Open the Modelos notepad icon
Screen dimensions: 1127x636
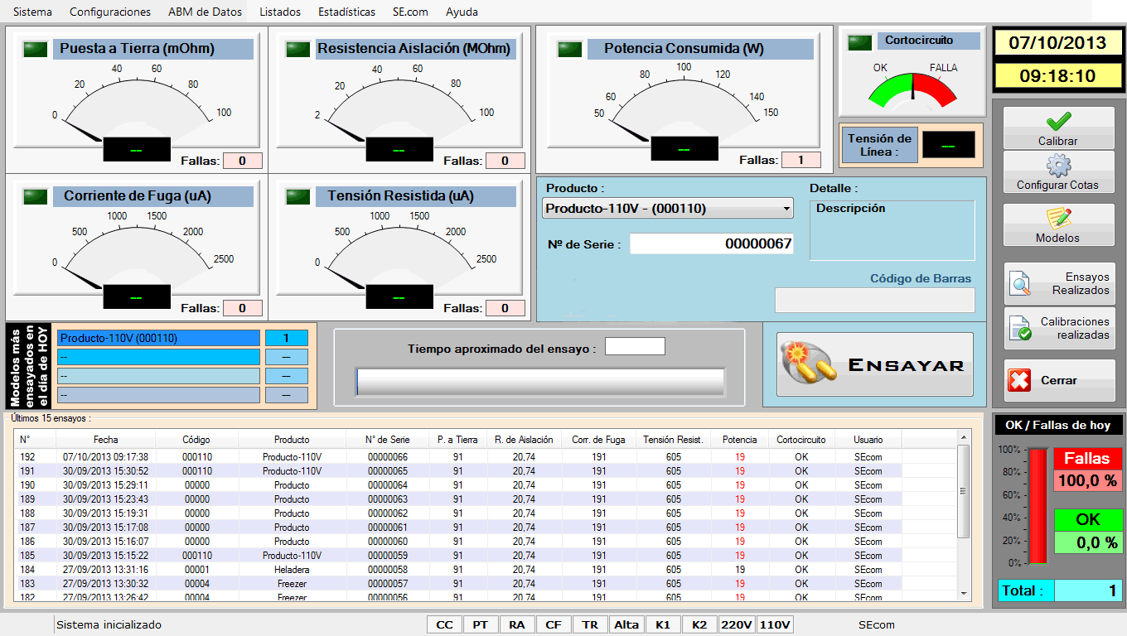(1058, 219)
